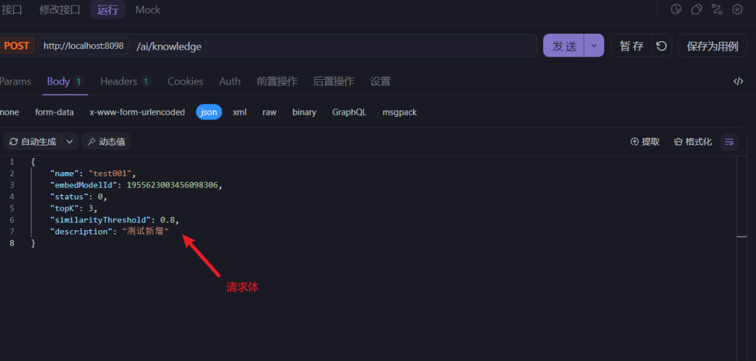Open the code generation </> icon
The width and height of the screenshot is (756, 361).
pyautogui.click(x=738, y=81)
